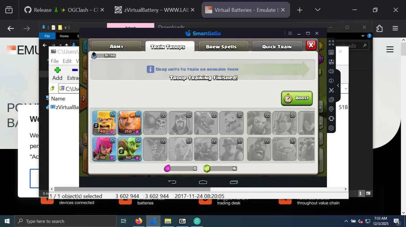Open the 7-Zip address path dropdown
This screenshot has height=227, width=406.
coord(346,88)
